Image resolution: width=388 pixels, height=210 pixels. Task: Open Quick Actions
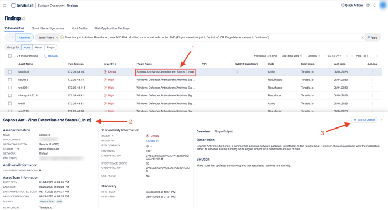tap(353, 5)
